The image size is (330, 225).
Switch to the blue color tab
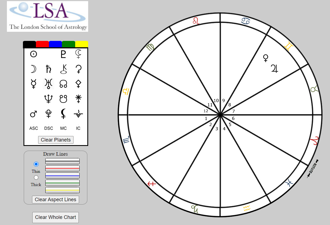[56, 44]
